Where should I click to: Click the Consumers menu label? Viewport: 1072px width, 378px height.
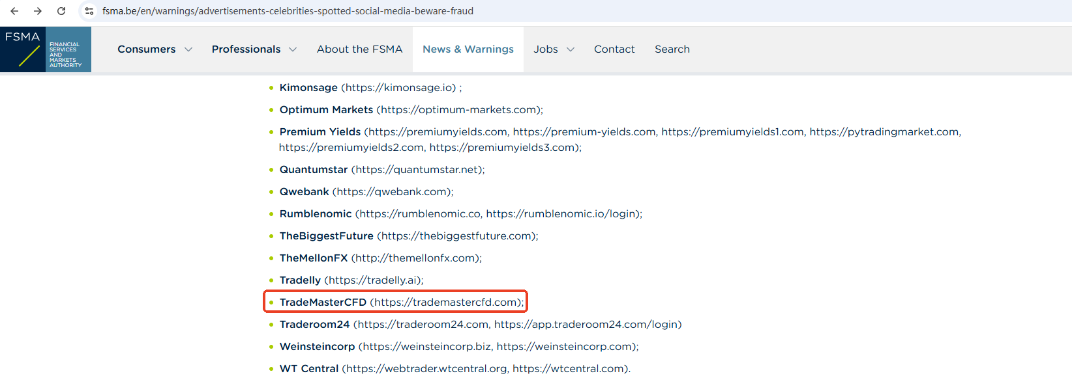coord(146,49)
